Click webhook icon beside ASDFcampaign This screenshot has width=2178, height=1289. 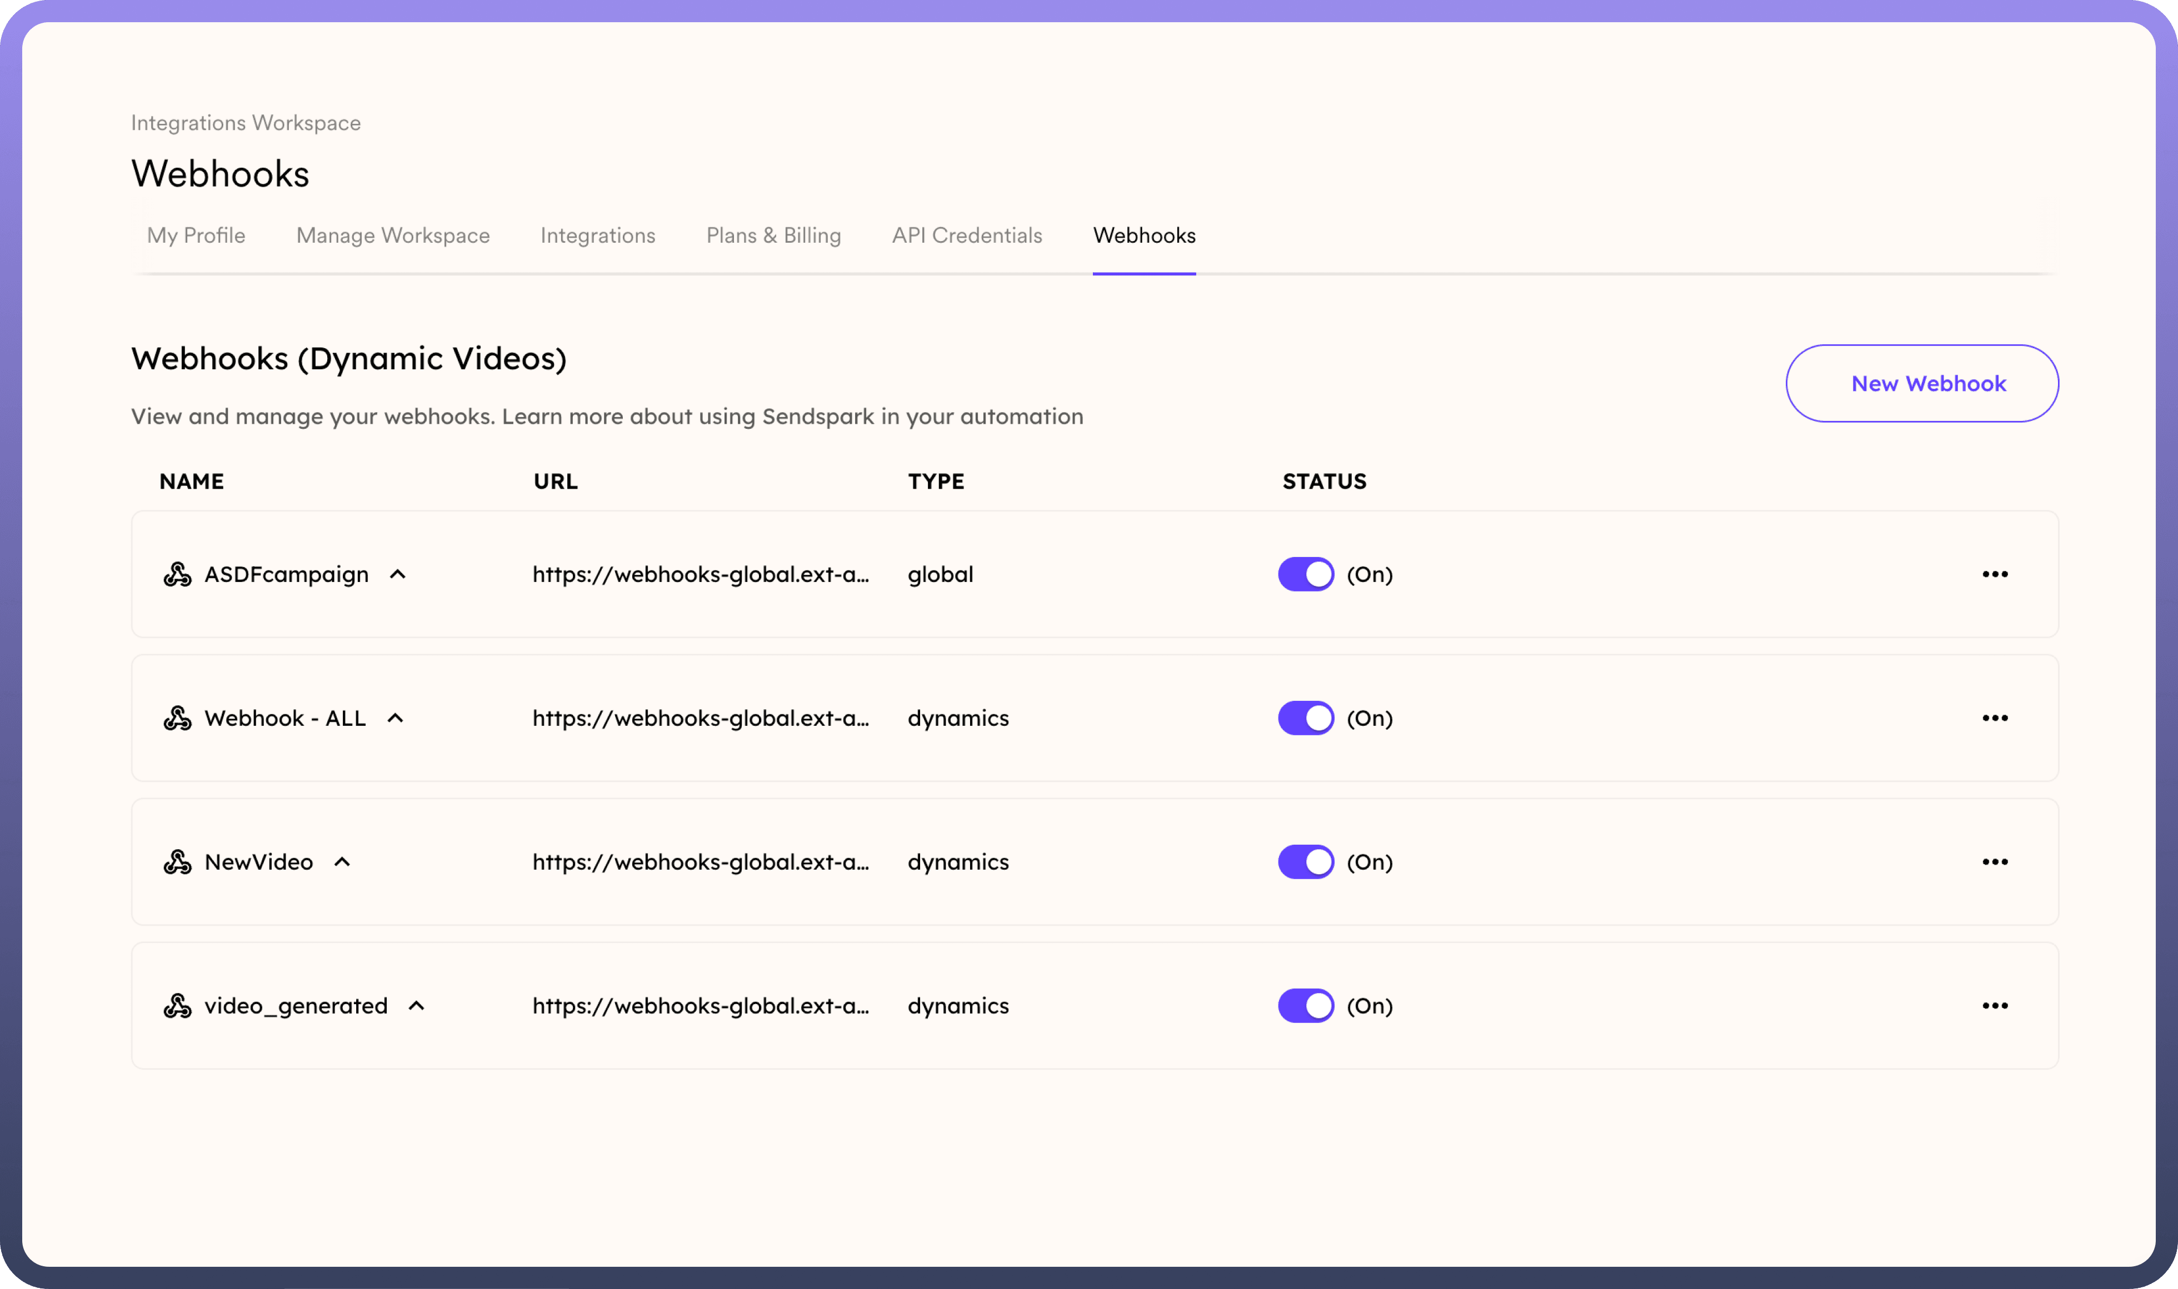coord(177,574)
